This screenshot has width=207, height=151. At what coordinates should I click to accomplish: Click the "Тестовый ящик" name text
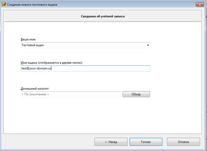tap(33, 45)
